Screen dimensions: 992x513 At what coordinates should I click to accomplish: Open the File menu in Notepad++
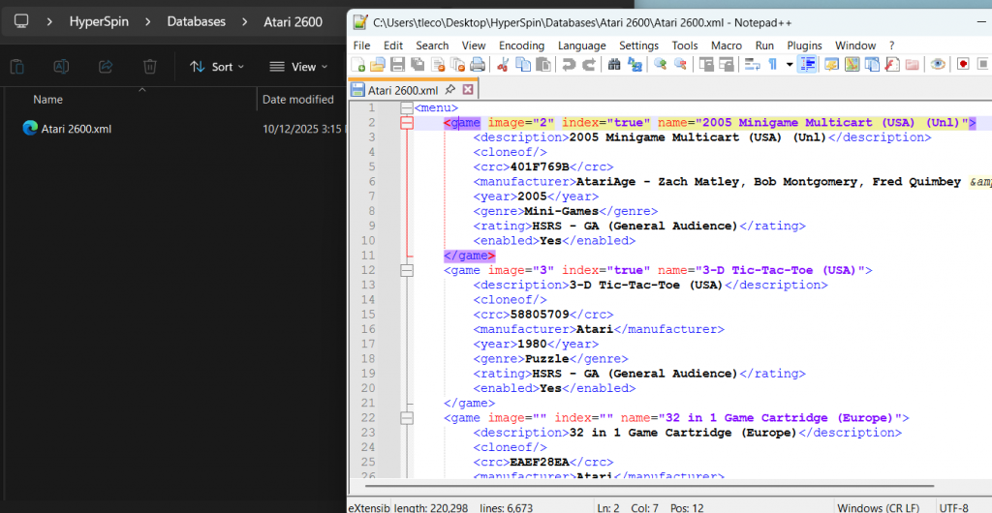click(x=361, y=45)
